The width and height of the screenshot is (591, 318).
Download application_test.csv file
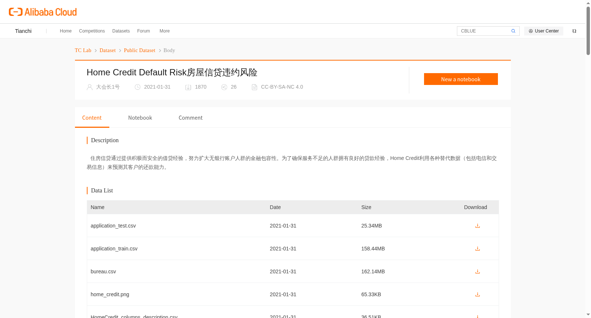[x=478, y=226]
